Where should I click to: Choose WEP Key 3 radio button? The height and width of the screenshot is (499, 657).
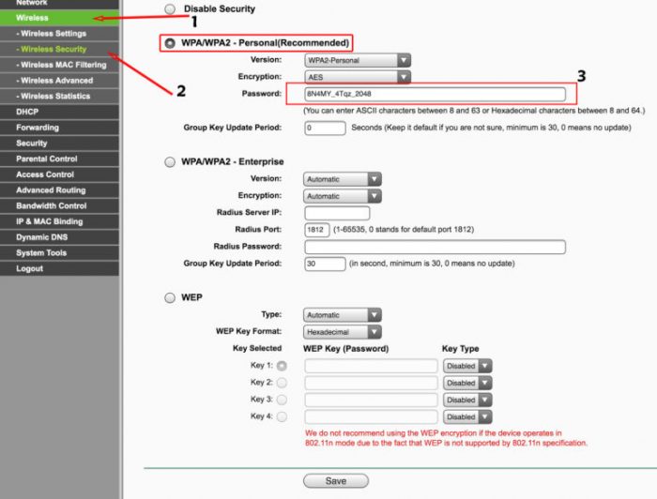[x=282, y=400]
